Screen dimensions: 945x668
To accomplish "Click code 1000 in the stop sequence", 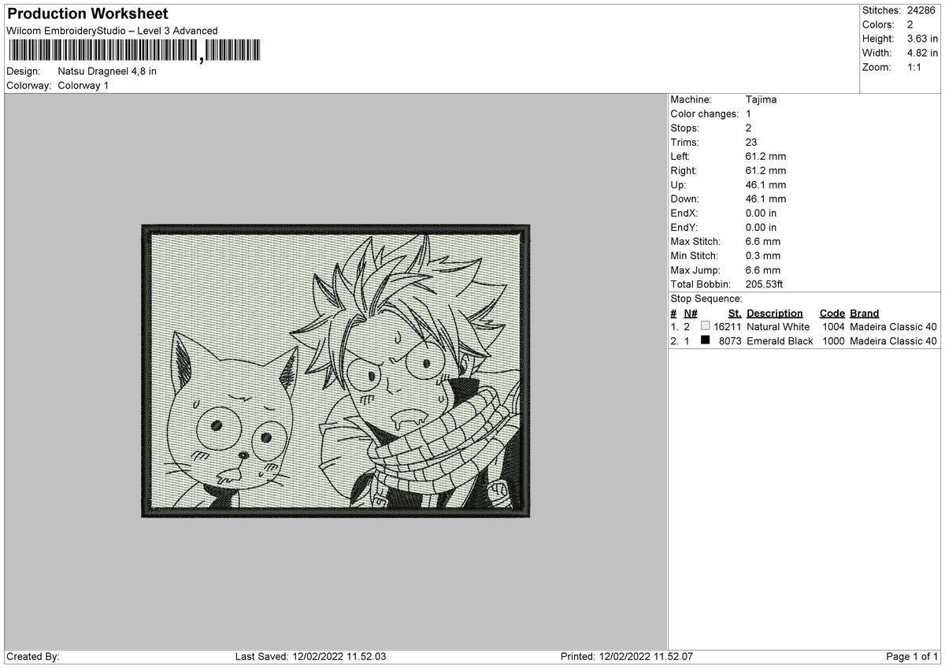I will click(833, 341).
